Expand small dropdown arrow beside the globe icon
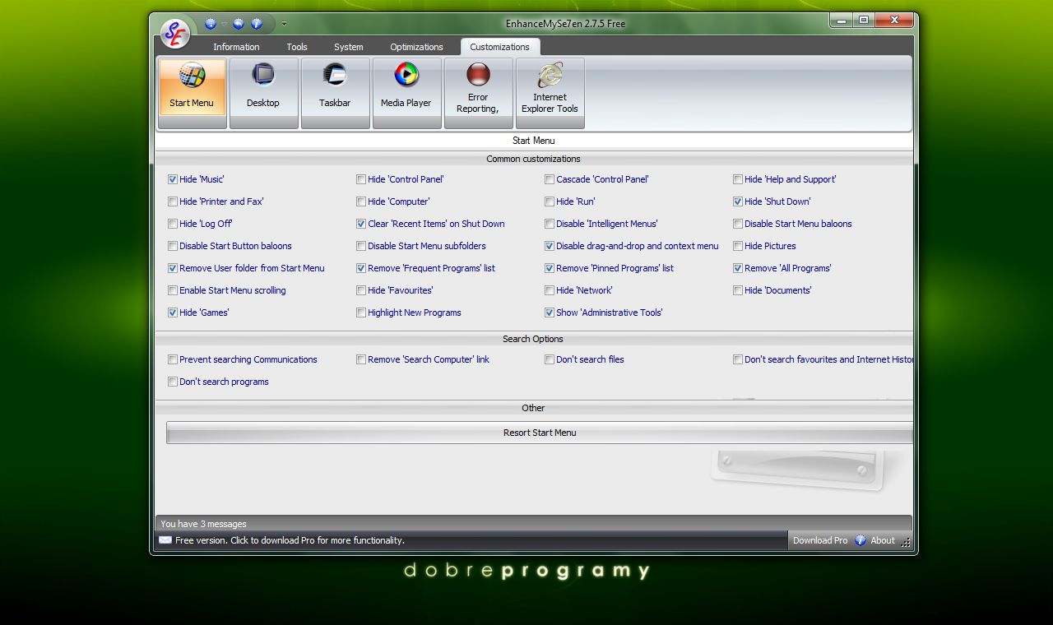Image resolution: width=1053 pixels, height=625 pixels. [x=224, y=24]
